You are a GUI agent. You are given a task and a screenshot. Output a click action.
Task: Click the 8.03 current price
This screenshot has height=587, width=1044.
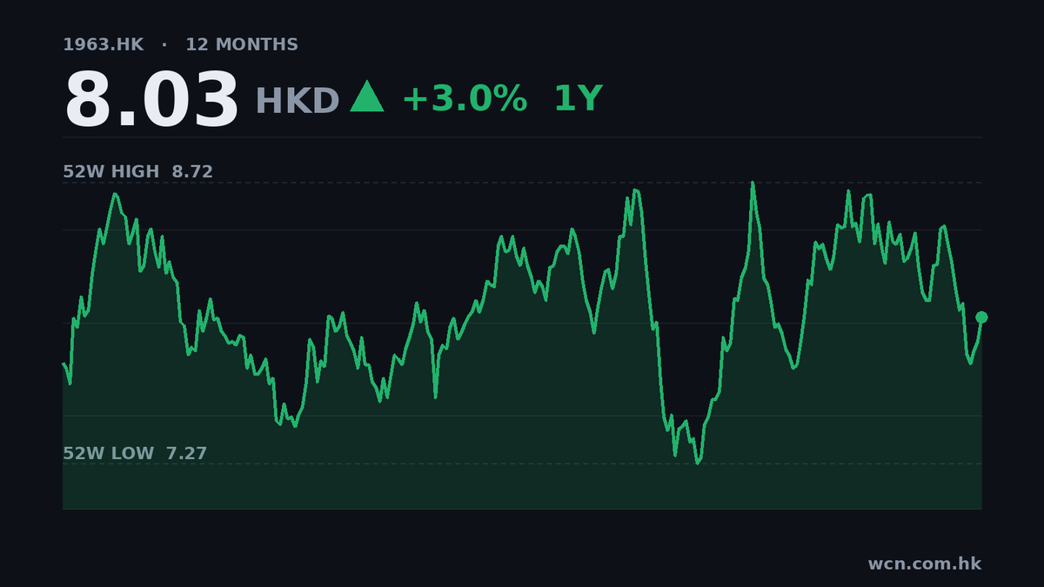click(x=151, y=100)
